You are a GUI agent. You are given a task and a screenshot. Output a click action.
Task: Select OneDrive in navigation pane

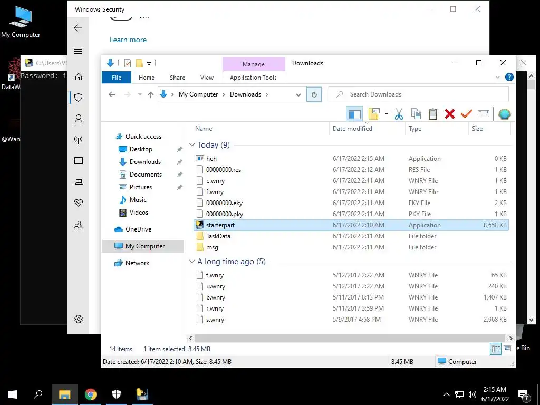[138, 229]
